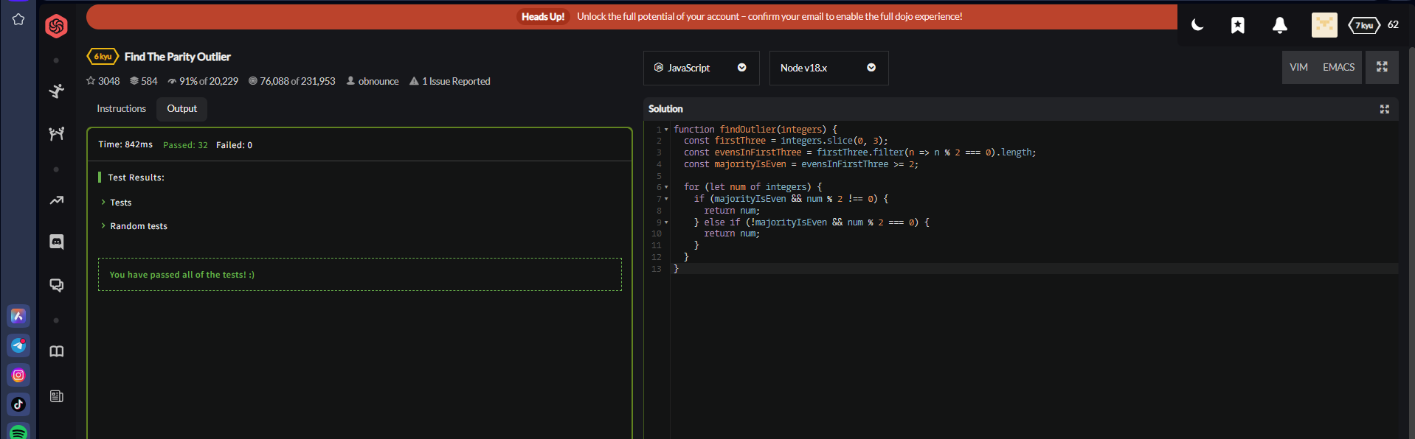Click the fullscreen icon beside EMACS

click(1382, 67)
